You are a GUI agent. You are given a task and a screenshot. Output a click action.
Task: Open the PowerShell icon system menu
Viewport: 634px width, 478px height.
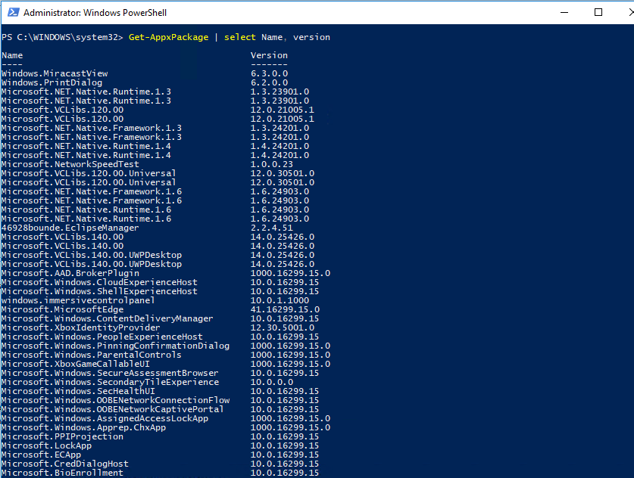click(x=13, y=13)
